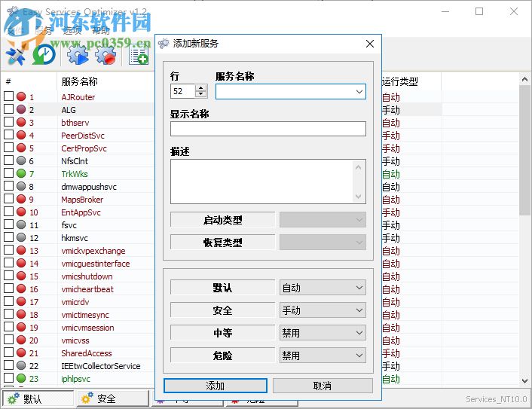532x409 pixels.
Task: Open the 帮助 menu
Action: point(101,31)
